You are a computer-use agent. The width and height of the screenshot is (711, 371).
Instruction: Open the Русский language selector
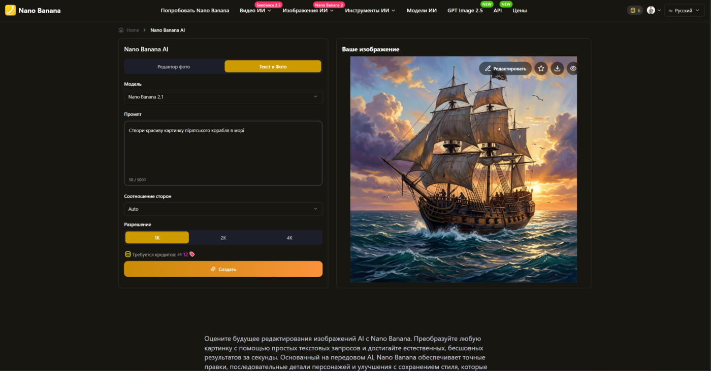click(685, 10)
